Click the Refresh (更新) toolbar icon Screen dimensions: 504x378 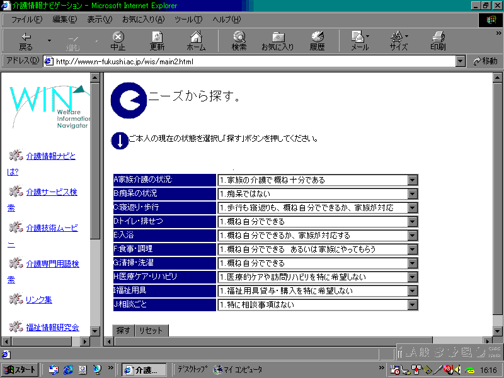coord(157,41)
